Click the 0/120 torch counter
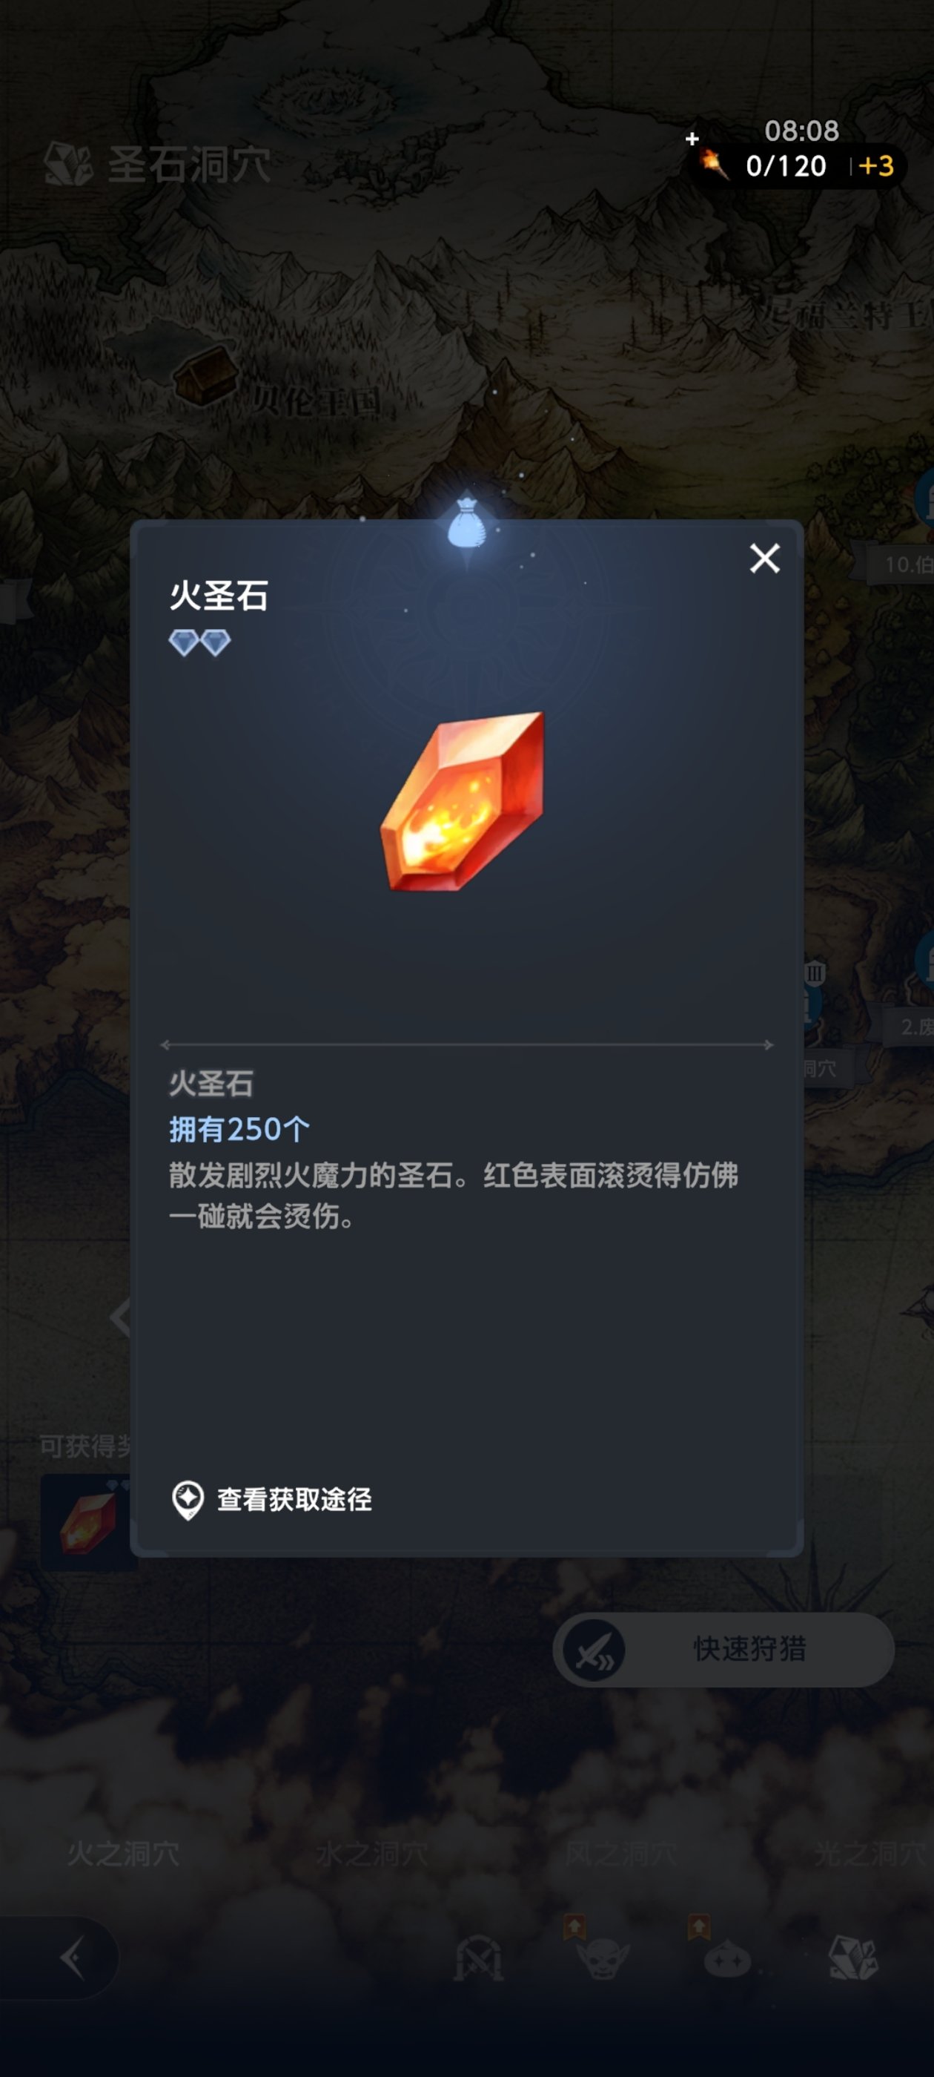This screenshot has width=934, height=2077. [786, 166]
